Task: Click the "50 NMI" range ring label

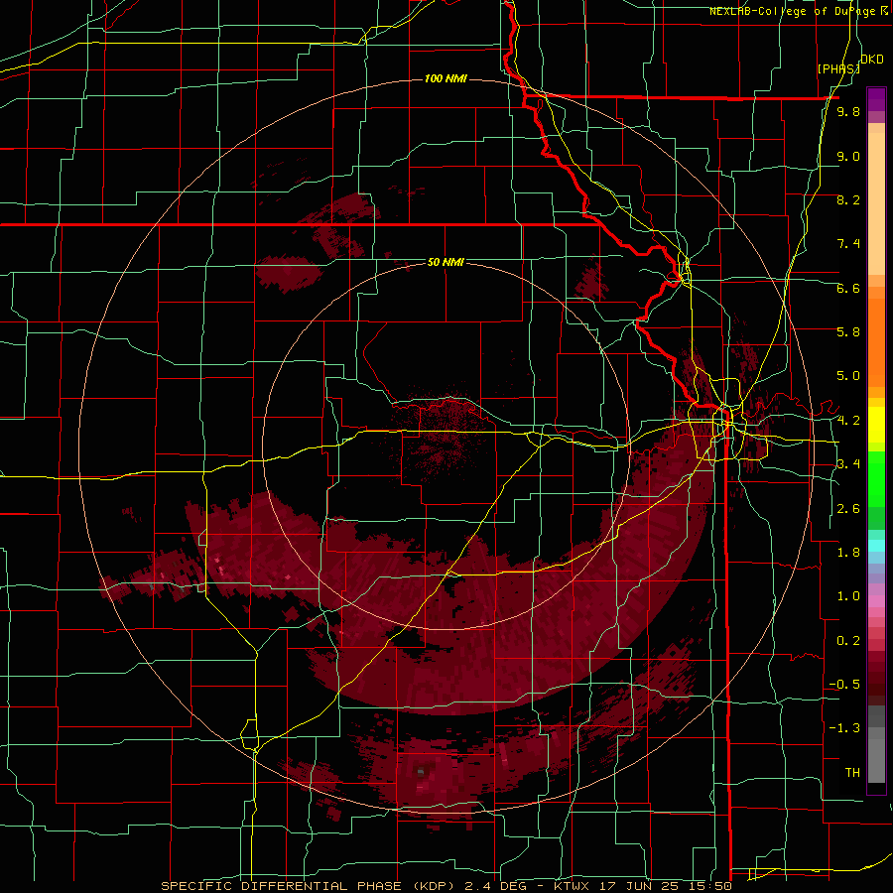Action: point(446,262)
